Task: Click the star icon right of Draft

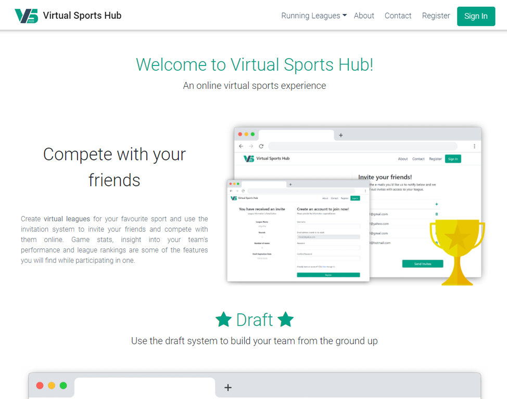Action: coord(286,320)
